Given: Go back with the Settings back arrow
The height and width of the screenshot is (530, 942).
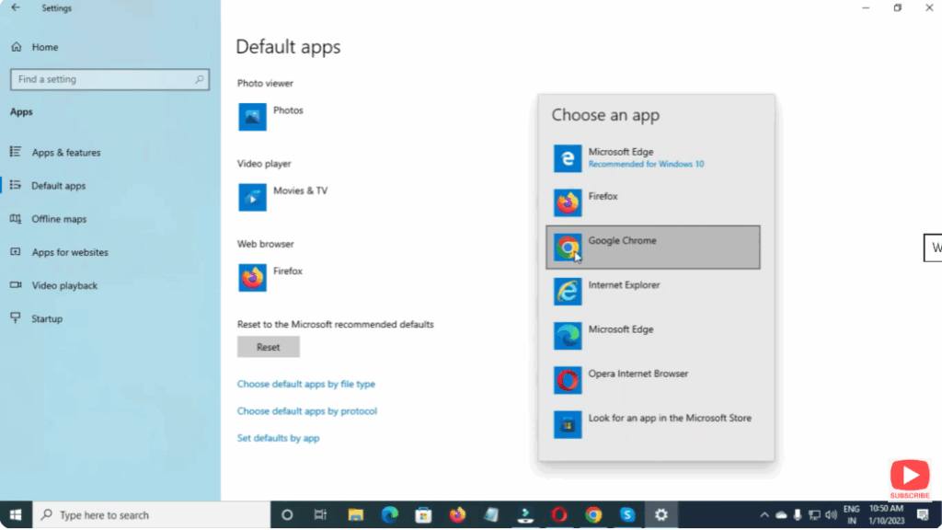Looking at the screenshot, I should (16, 8).
